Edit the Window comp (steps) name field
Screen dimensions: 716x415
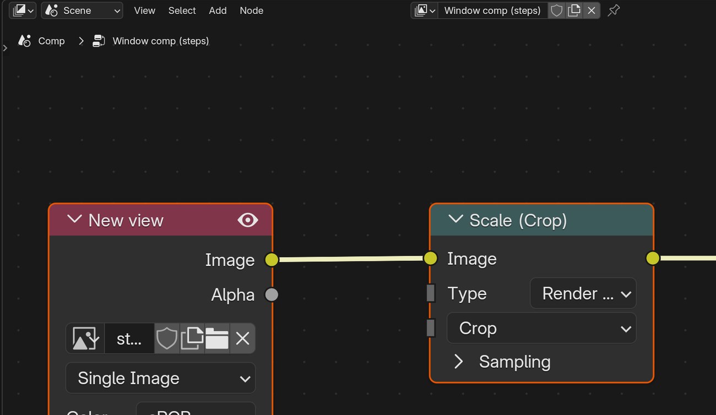pos(492,10)
